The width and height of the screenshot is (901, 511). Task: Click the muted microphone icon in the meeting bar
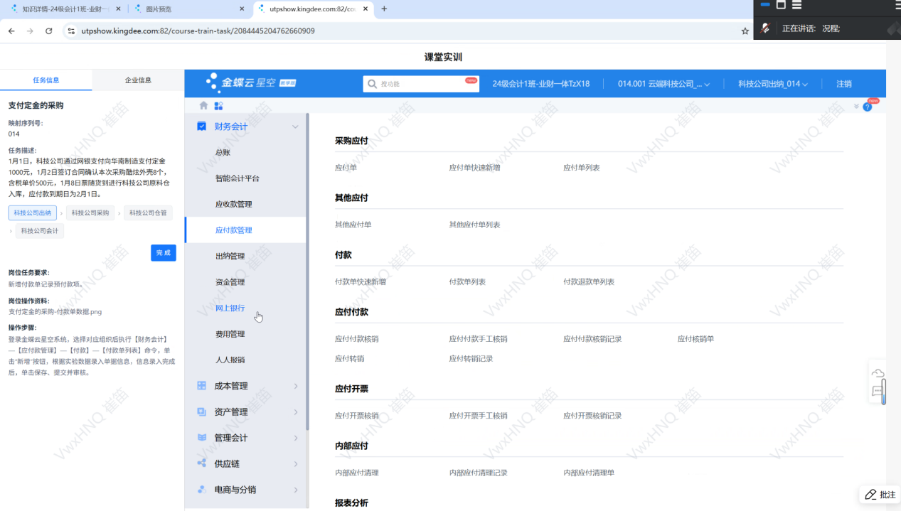[766, 28]
